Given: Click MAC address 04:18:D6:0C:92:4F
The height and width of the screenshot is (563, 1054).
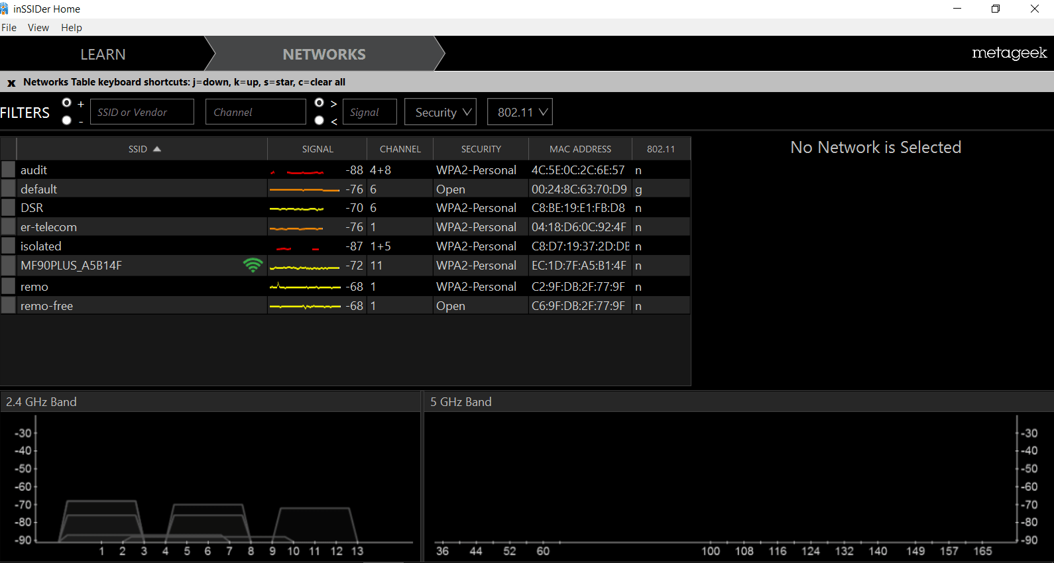Looking at the screenshot, I should (x=579, y=227).
